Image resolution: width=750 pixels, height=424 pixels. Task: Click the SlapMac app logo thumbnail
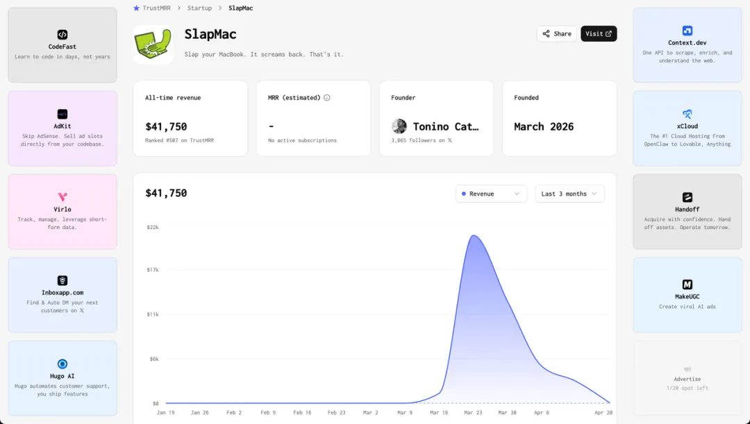[x=153, y=44]
